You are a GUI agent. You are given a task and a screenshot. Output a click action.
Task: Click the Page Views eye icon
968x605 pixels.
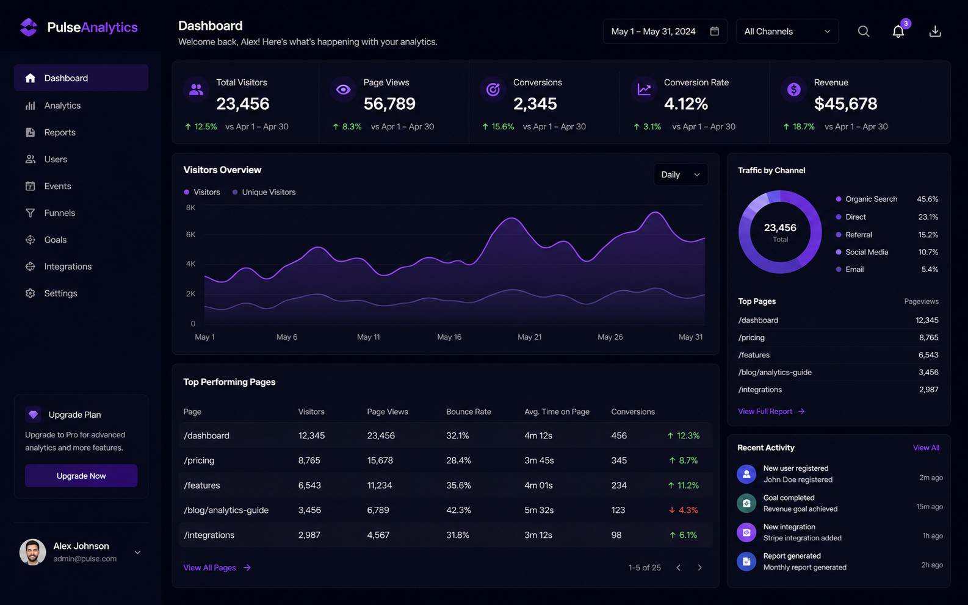coord(344,90)
